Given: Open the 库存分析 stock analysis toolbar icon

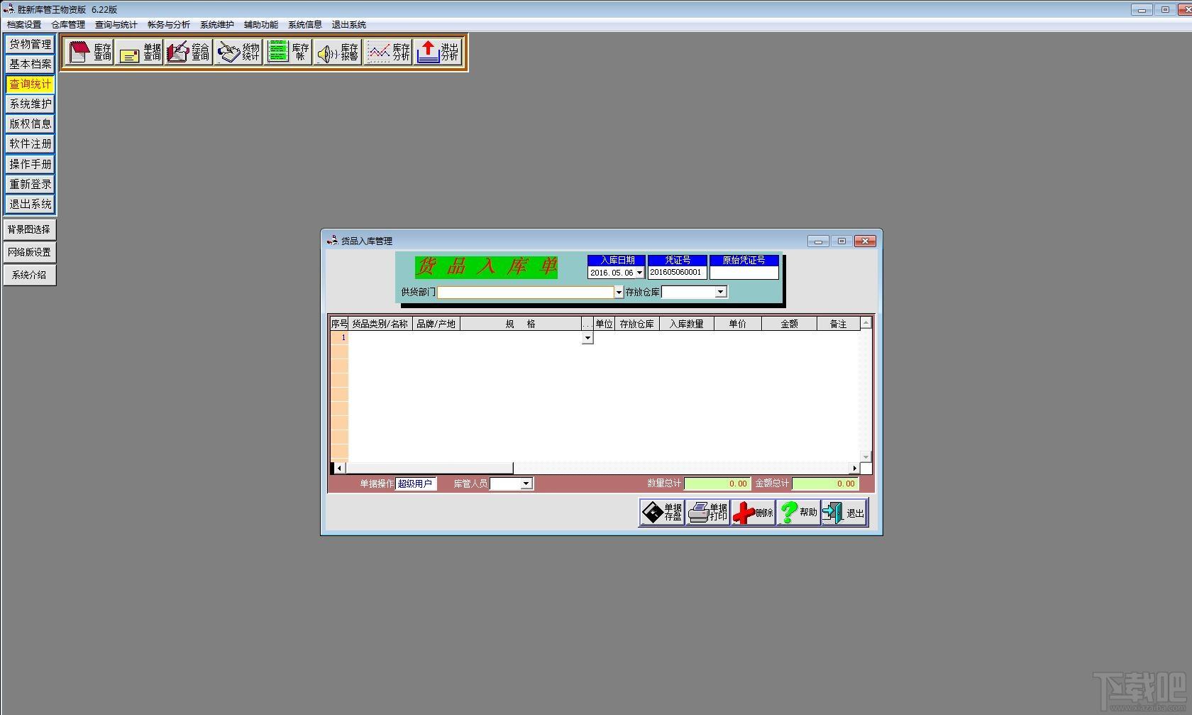Looking at the screenshot, I should point(387,52).
